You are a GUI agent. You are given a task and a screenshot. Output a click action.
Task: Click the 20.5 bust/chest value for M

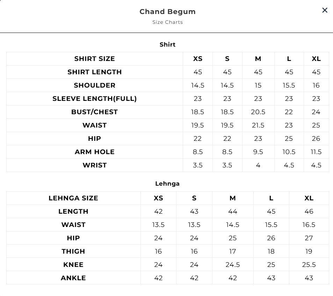click(x=258, y=112)
